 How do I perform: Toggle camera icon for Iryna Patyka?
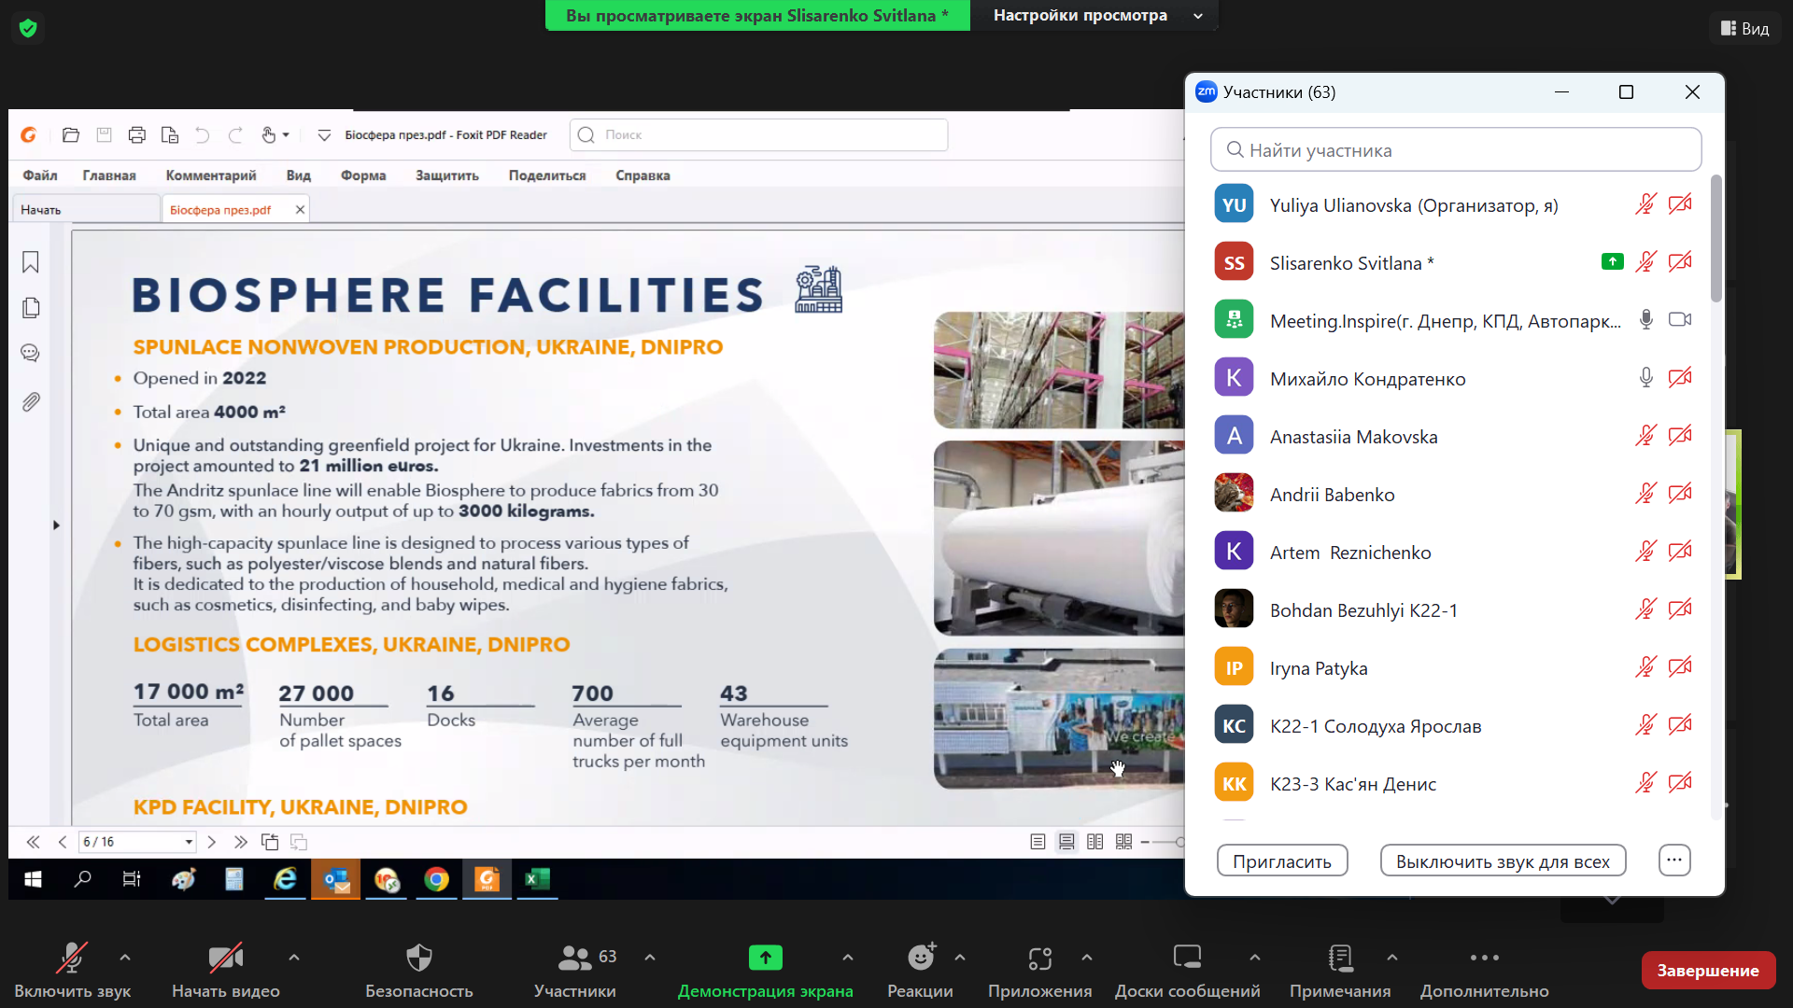click(x=1680, y=667)
